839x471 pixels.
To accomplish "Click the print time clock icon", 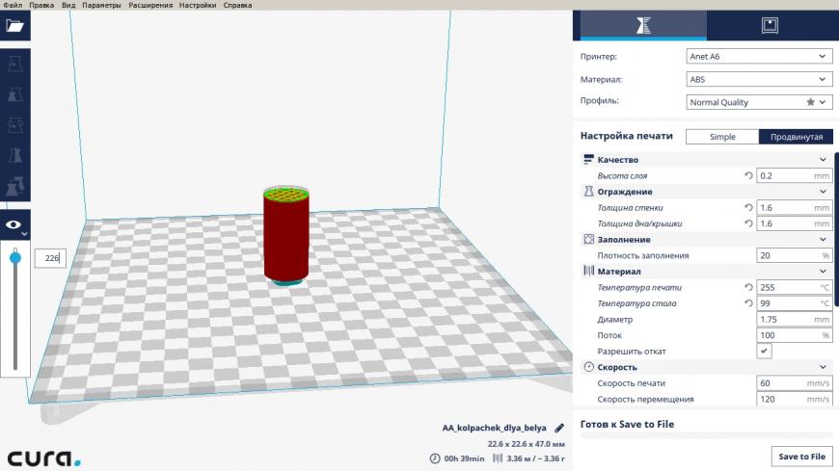I will pos(435,458).
